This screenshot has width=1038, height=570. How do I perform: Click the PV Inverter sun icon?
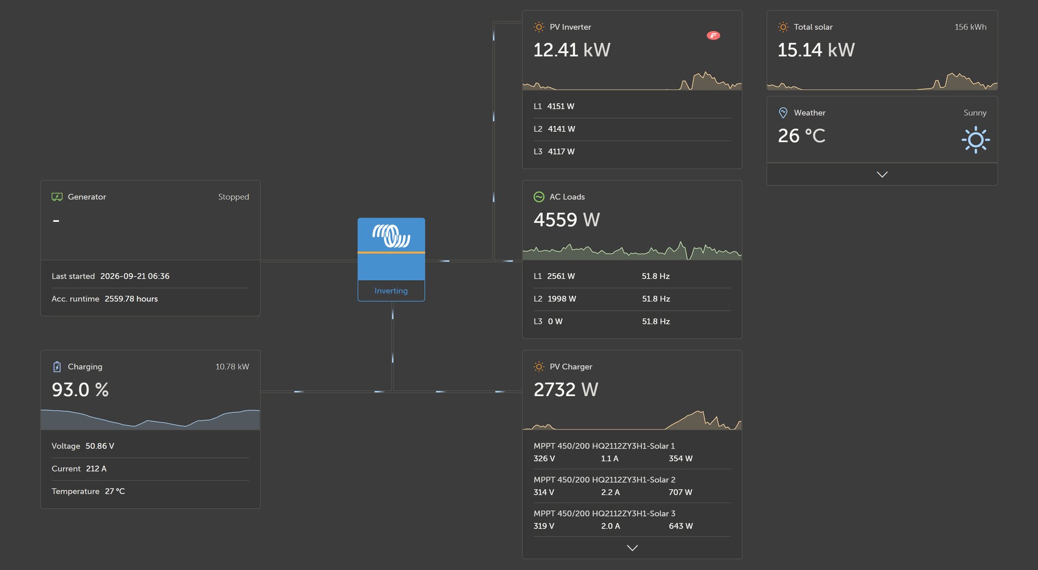(539, 27)
